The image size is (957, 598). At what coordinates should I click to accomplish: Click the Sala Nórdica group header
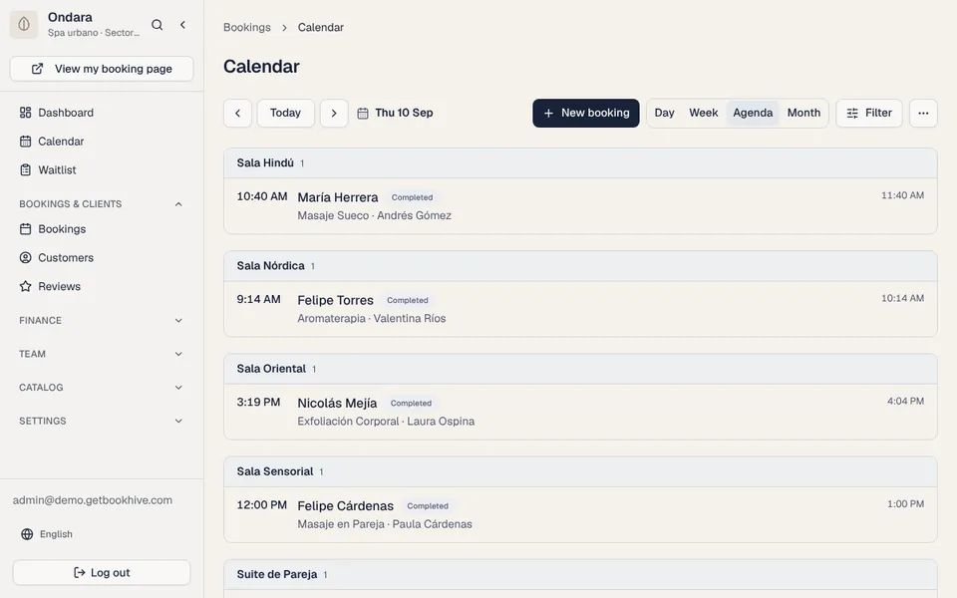[x=580, y=266]
